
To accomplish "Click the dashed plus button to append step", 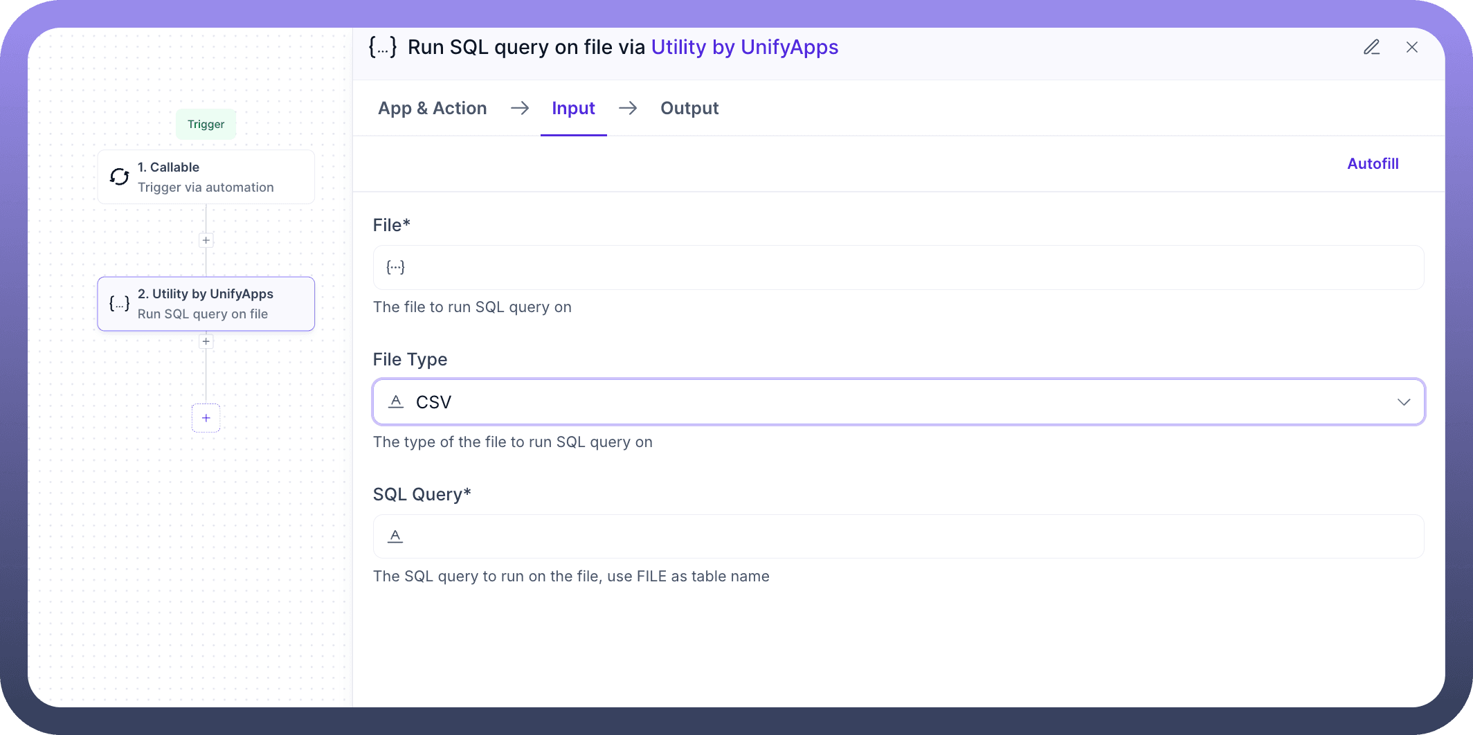I will (x=206, y=418).
